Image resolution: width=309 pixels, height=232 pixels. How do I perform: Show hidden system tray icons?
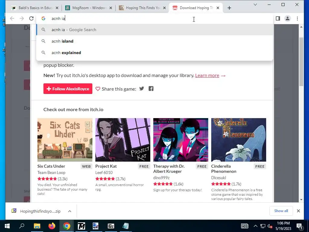255,226
